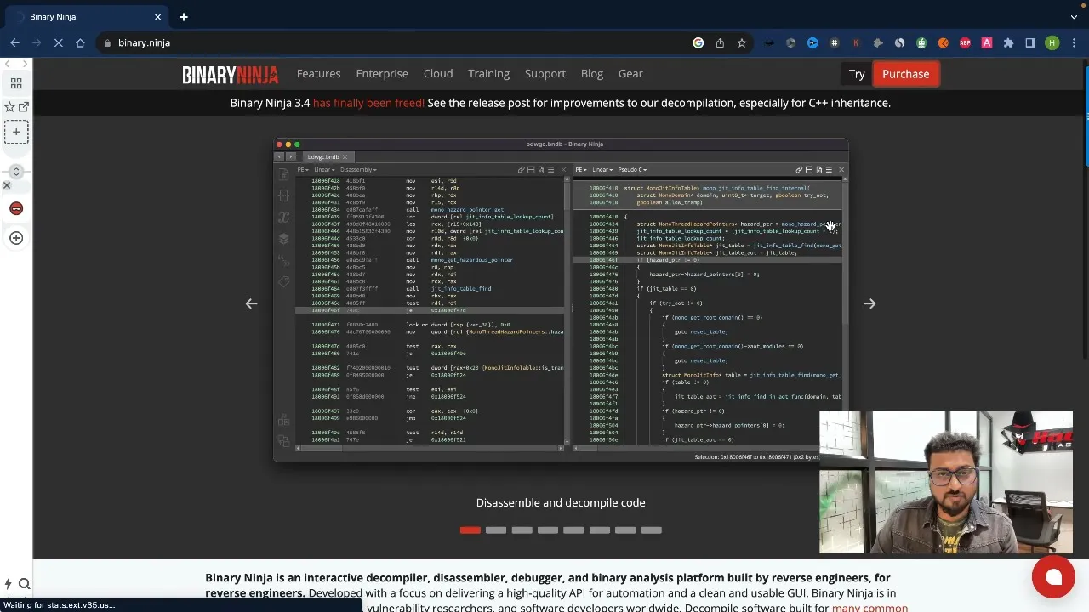Expand the tab search dropdown
Viewport: 1089px width, 612px height.
[x=1074, y=16]
